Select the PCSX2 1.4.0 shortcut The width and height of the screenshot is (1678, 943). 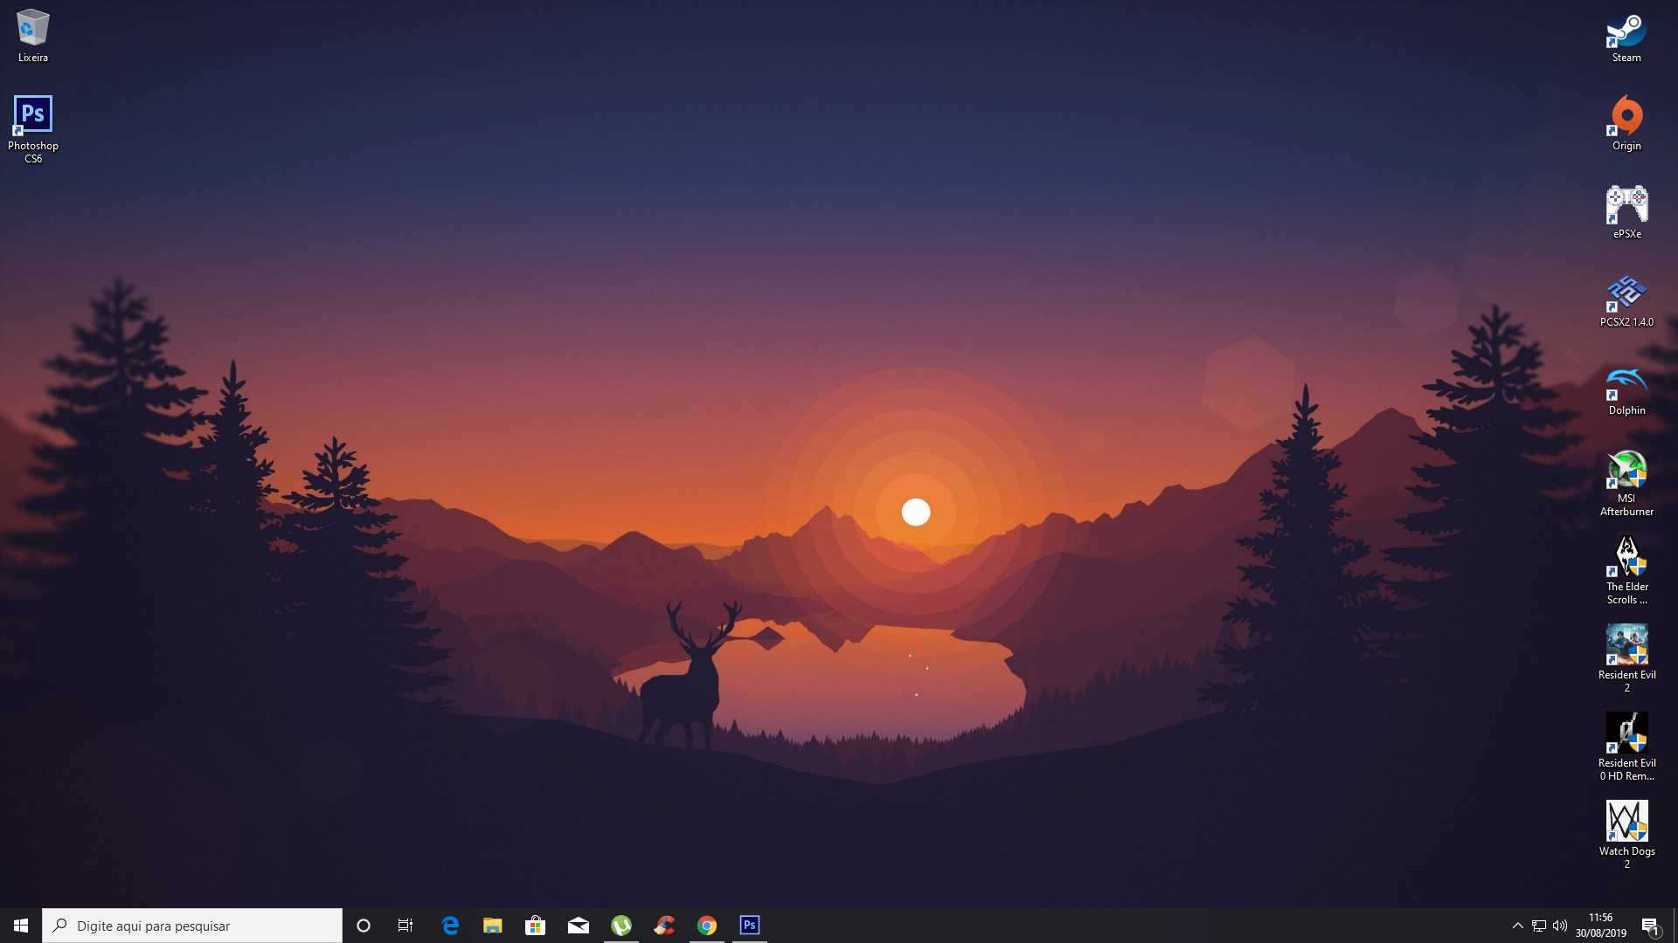click(x=1626, y=300)
